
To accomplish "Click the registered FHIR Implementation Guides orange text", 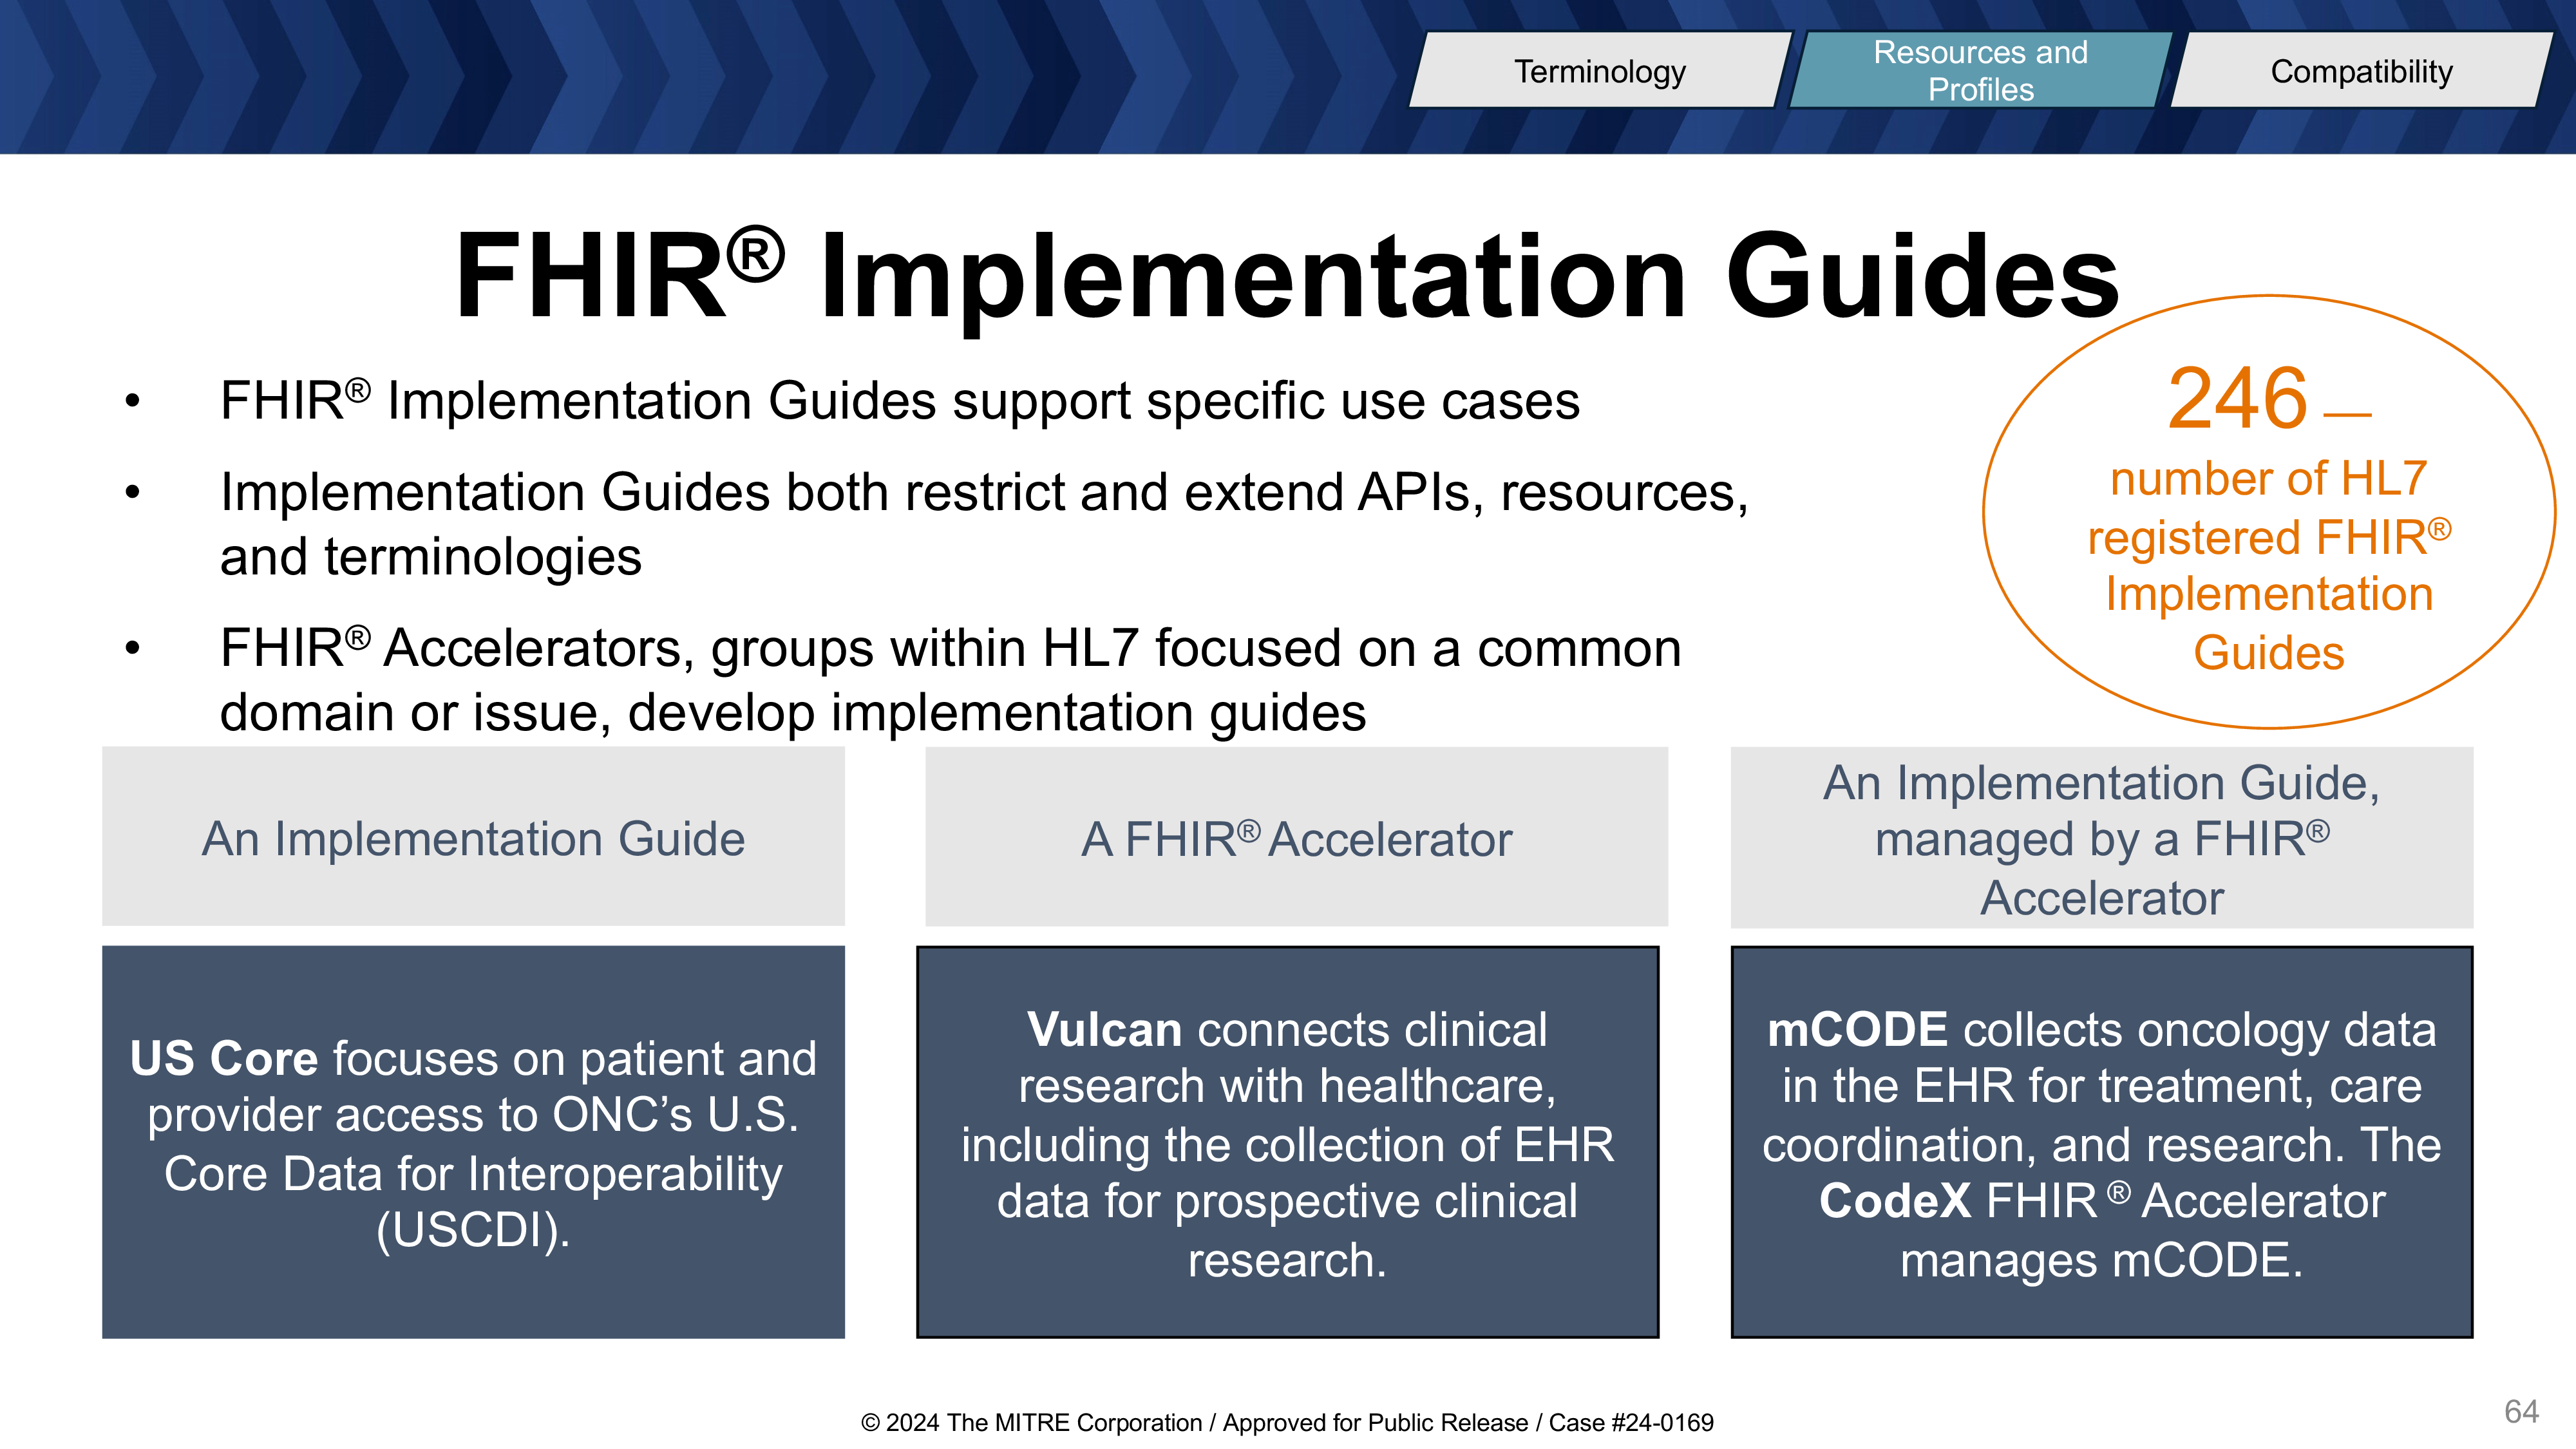I will click(2269, 565).
